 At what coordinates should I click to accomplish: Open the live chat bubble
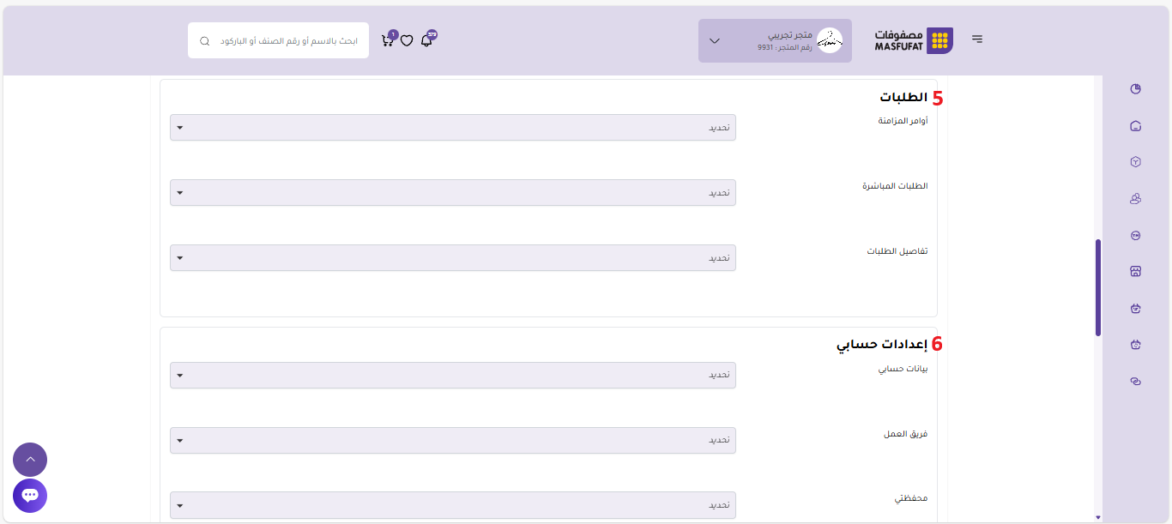pos(30,496)
